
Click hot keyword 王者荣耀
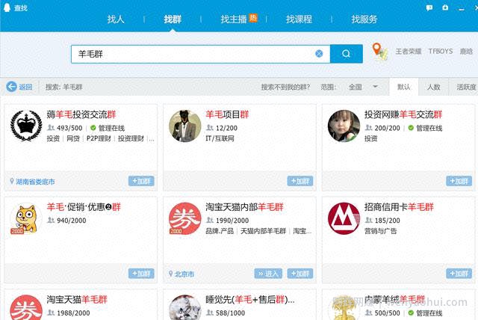409,52
